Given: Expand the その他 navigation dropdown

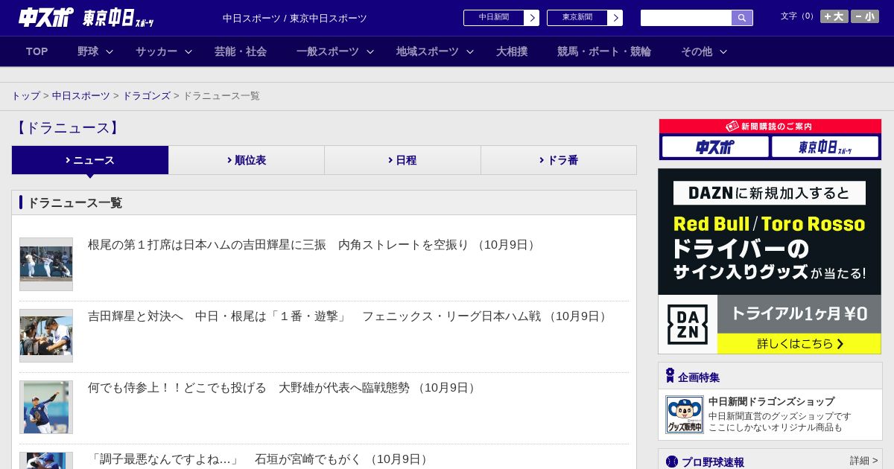Looking at the screenshot, I should pyautogui.click(x=703, y=51).
